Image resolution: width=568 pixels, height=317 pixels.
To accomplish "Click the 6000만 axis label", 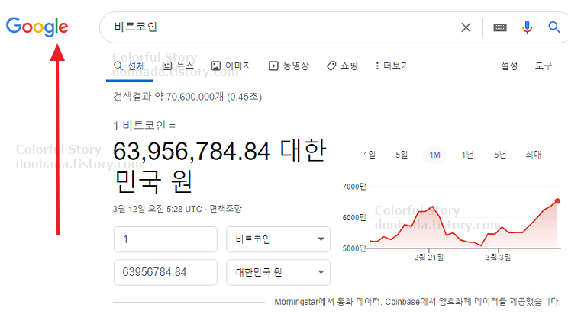I will [x=354, y=218].
